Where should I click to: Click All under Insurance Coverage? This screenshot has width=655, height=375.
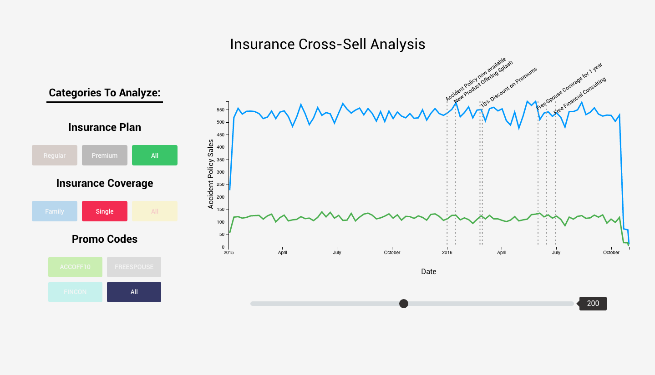(x=155, y=211)
